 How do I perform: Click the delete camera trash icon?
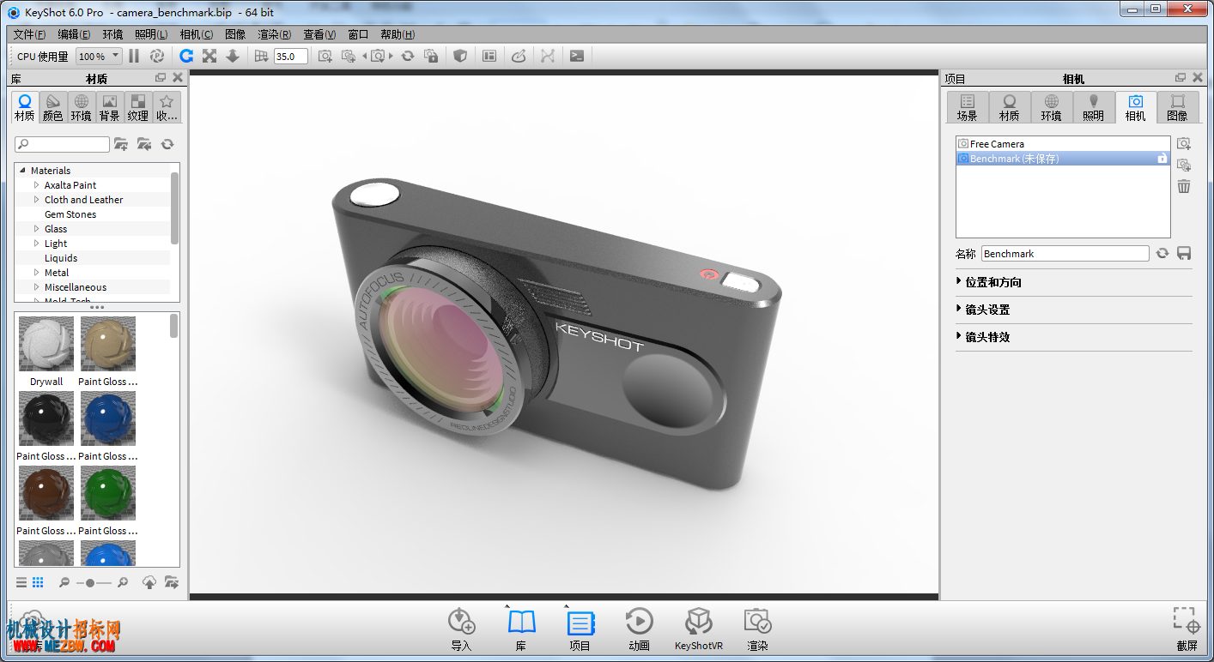click(1184, 186)
